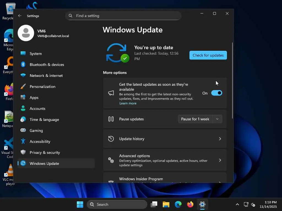Click the Bluetooth & devices icon
This screenshot has height=211, width=282.
(x=23, y=64)
